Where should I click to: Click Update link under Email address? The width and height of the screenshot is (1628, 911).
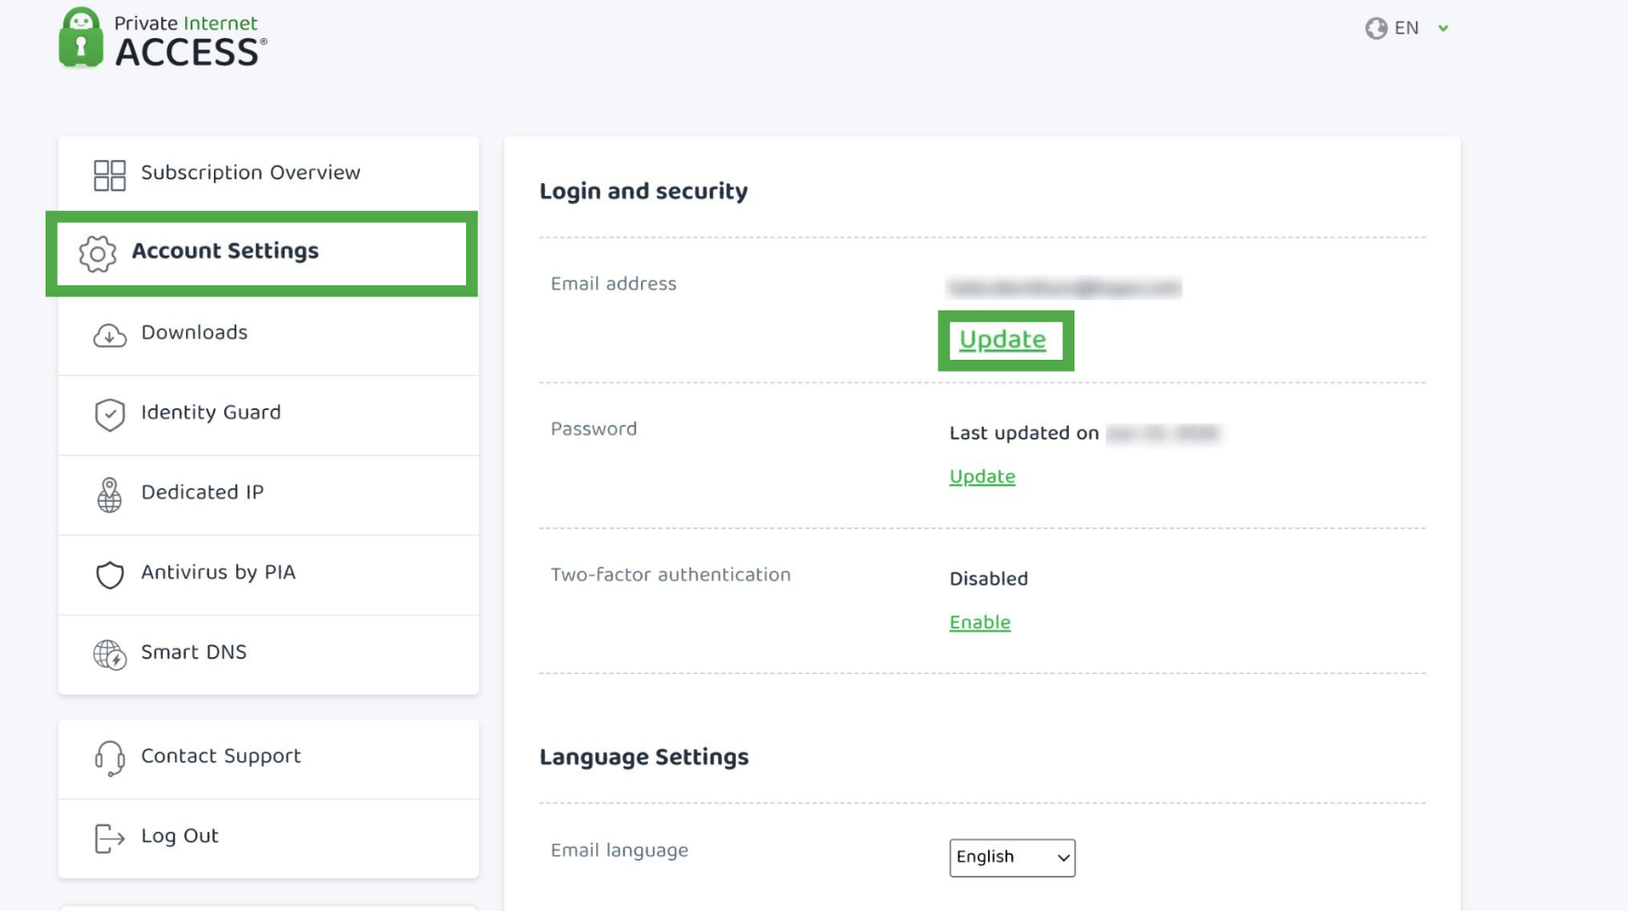(x=1003, y=340)
